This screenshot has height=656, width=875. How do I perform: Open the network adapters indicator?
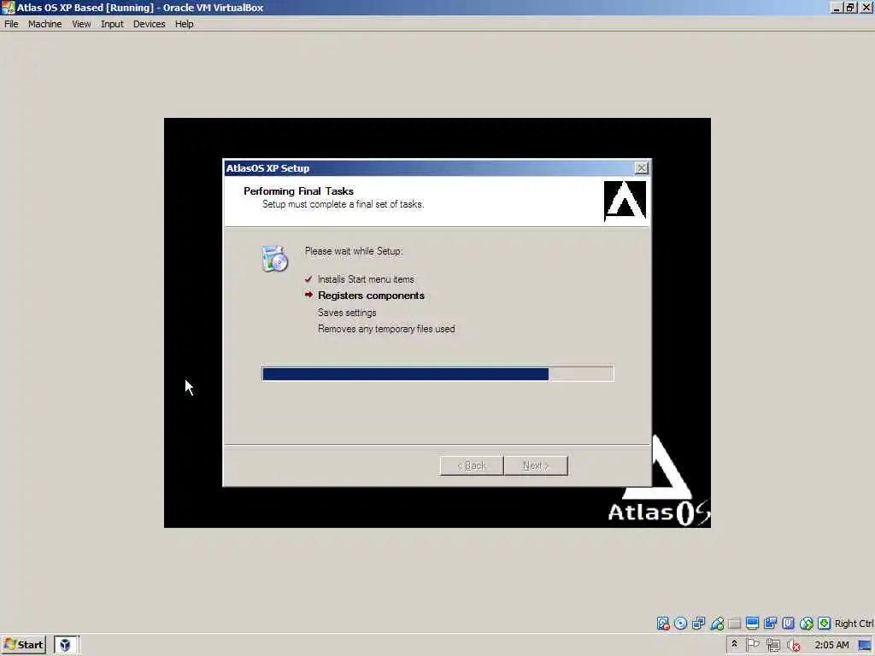[698, 623]
